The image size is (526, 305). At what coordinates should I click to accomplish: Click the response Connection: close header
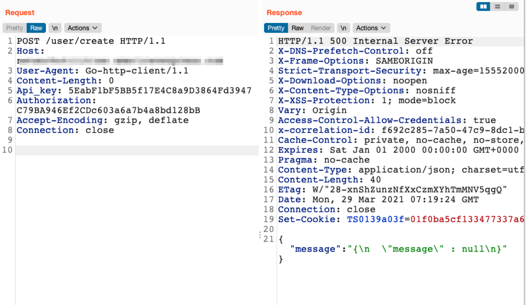(327, 209)
